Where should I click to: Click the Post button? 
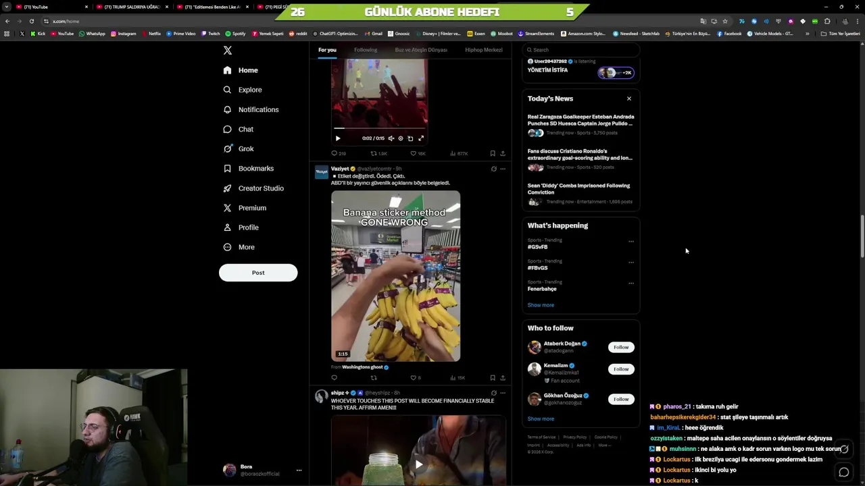pos(258,273)
